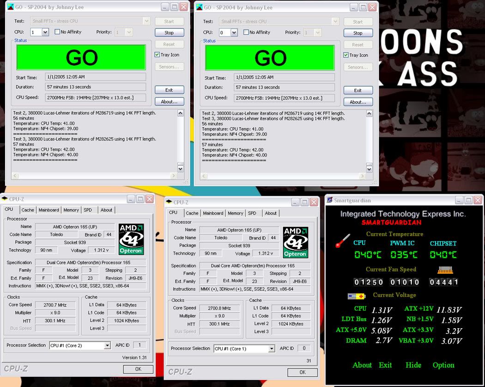Close the left SP2004 window
Viewport: 485px width, 387px height.
pyautogui.click(x=184, y=7)
